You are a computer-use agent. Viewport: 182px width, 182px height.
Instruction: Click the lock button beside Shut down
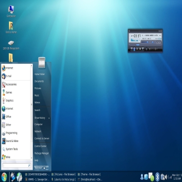[x=44, y=168]
